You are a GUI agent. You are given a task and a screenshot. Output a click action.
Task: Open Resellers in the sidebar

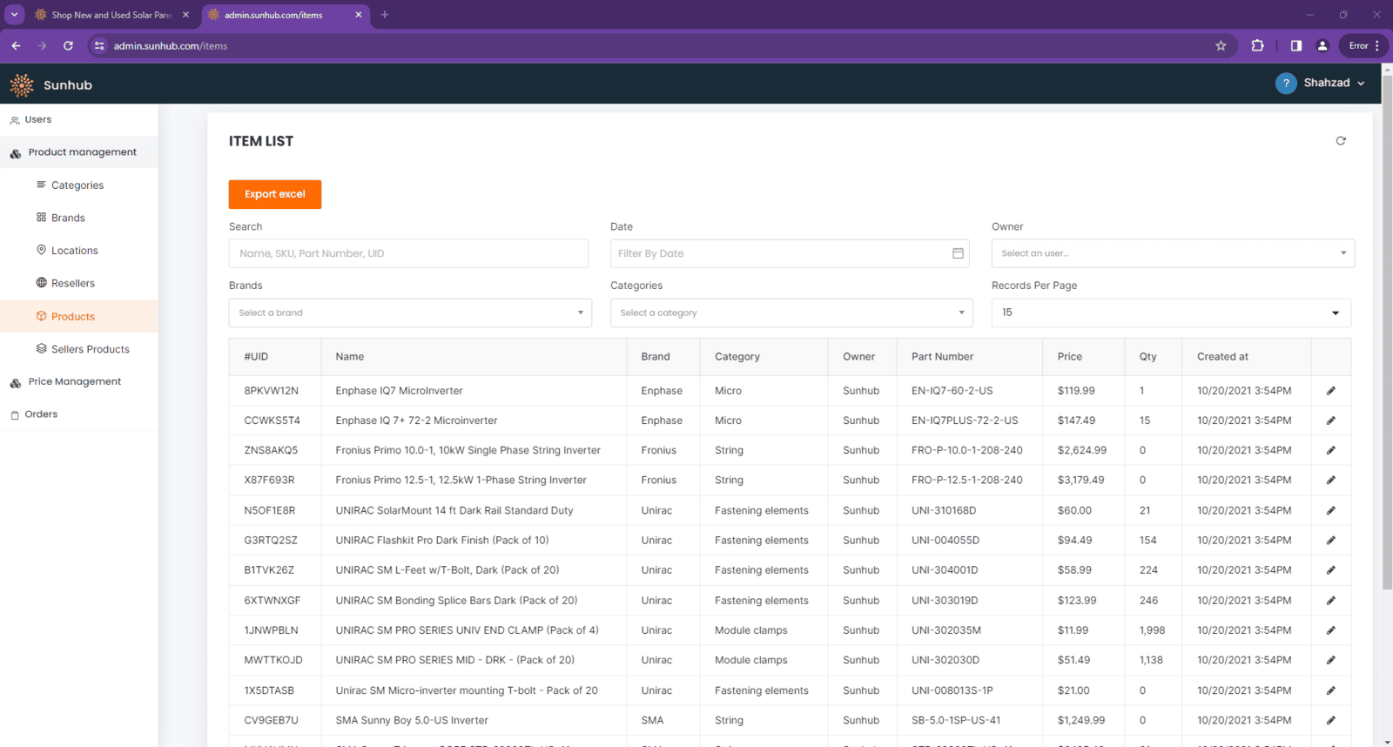[x=78, y=283]
